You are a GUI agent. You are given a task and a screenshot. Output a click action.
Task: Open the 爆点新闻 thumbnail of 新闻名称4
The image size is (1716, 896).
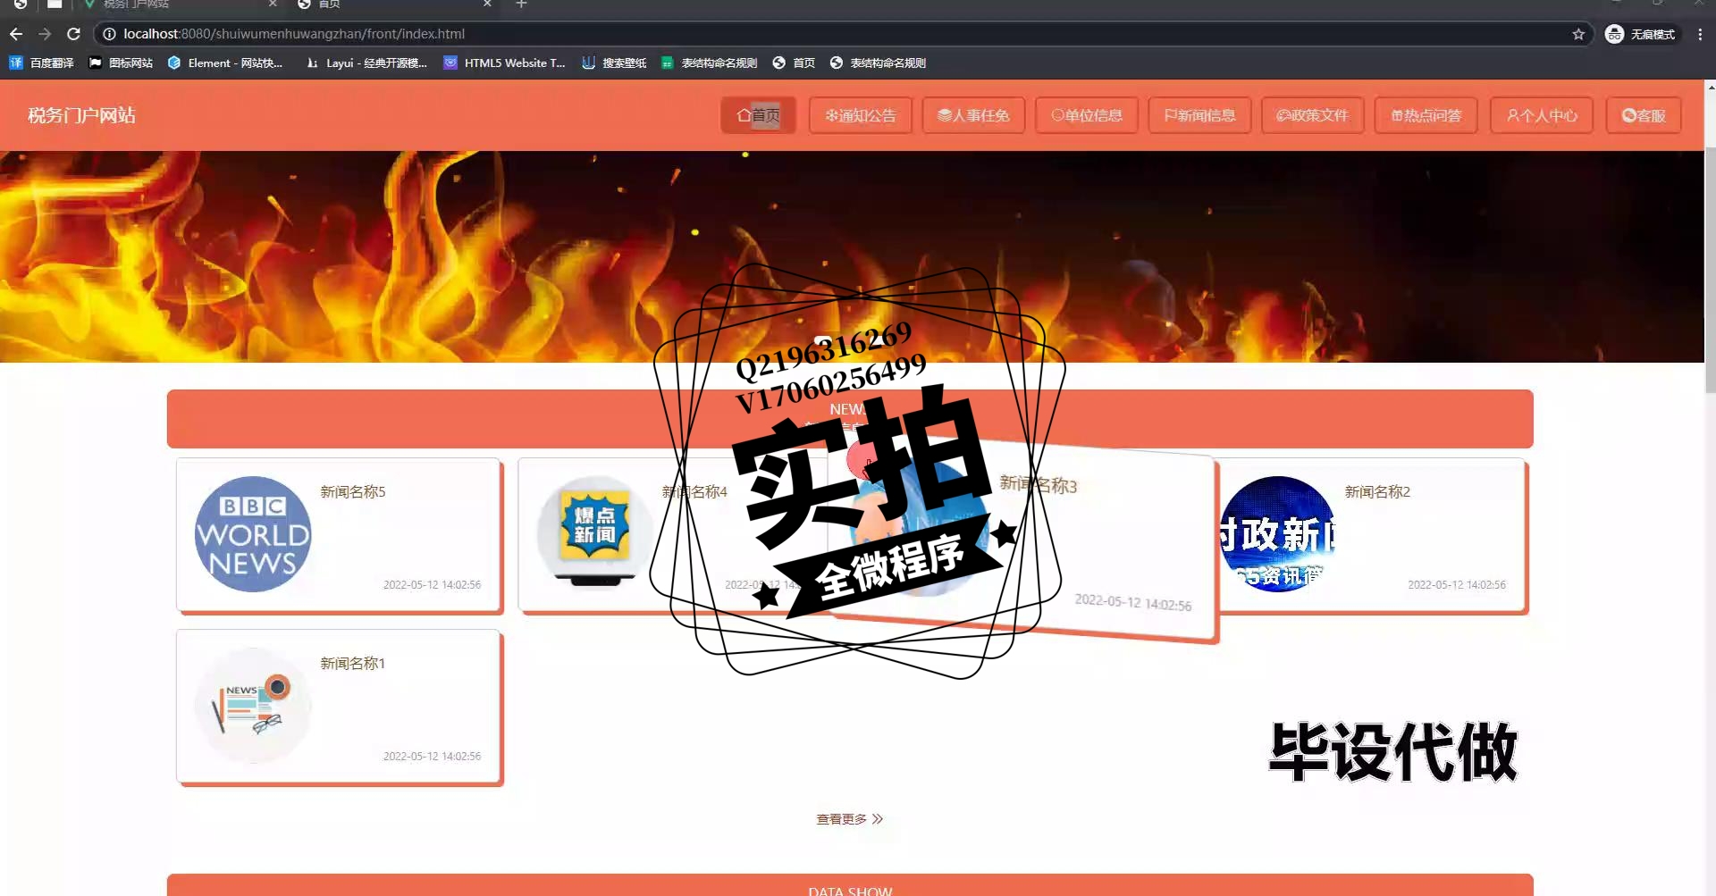(594, 534)
